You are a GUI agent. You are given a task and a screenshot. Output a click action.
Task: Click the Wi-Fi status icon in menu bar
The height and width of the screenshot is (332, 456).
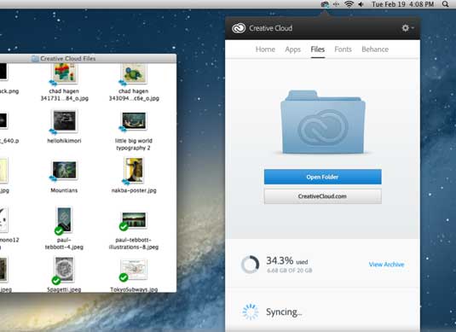coord(349,4)
